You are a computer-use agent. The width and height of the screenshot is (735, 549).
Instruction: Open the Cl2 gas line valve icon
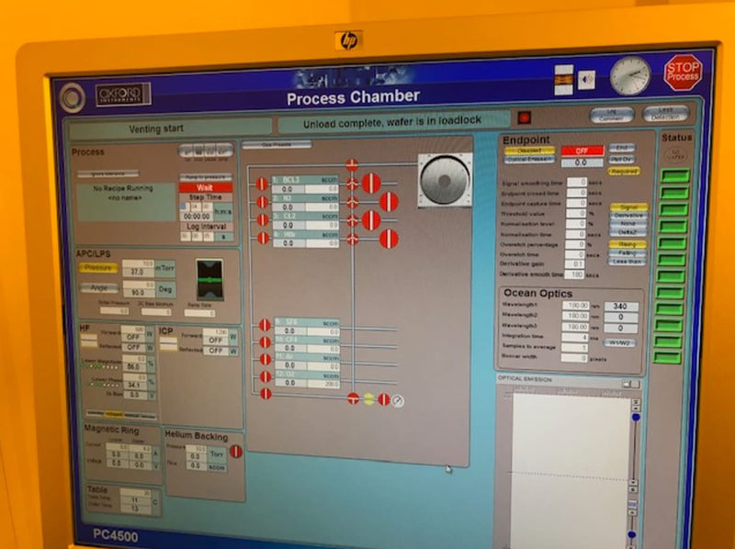[265, 221]
